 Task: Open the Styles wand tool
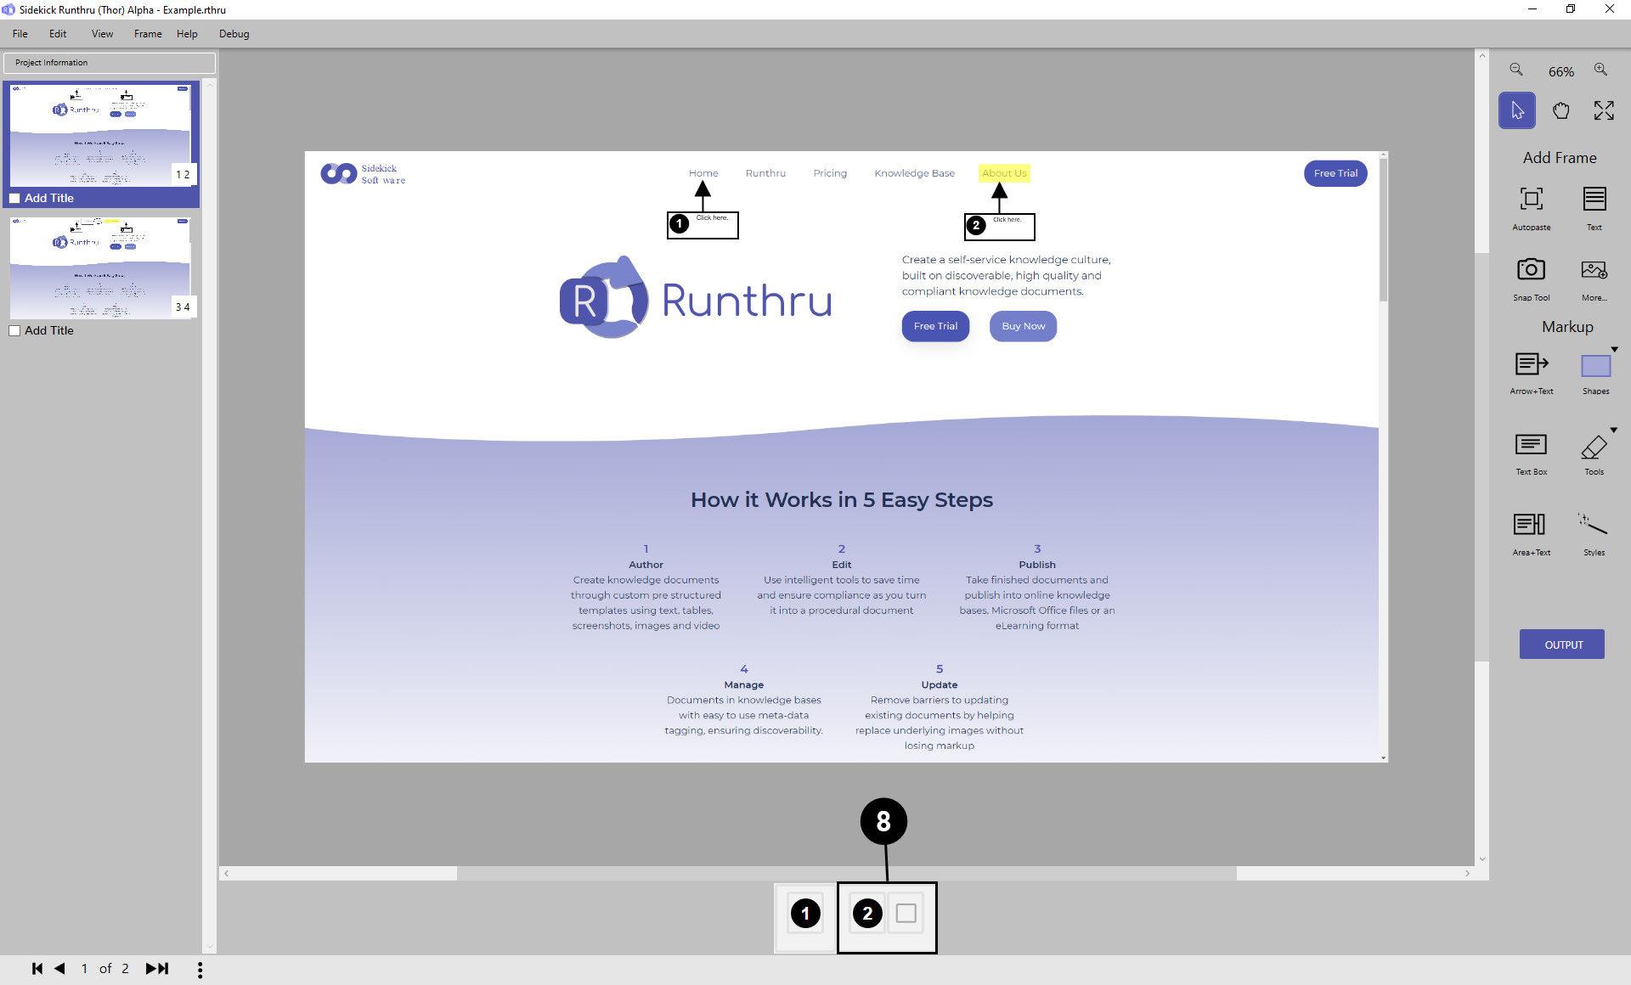pos(1593,524)
